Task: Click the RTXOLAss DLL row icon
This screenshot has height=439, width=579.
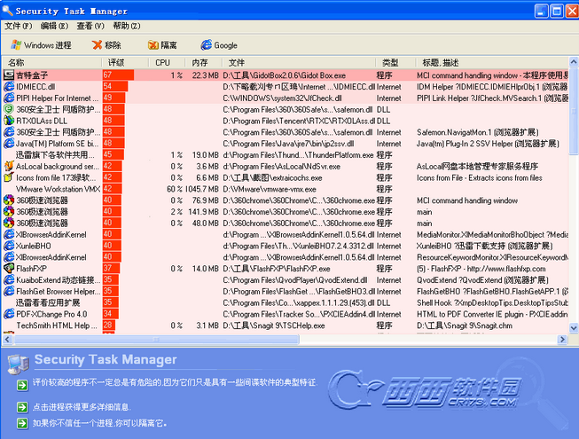Action: tap(9, 121)
